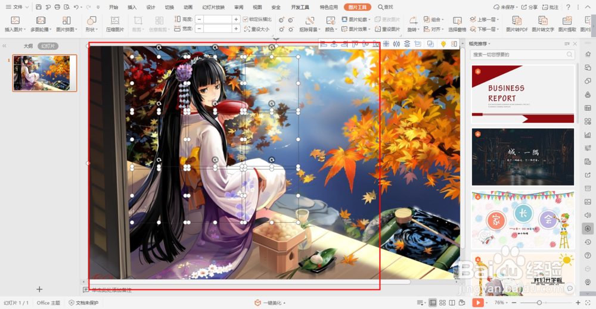Click the increase brightness icon
Image resolution: width=596 pixels, height=309 pixels.
tap(281, 29)
